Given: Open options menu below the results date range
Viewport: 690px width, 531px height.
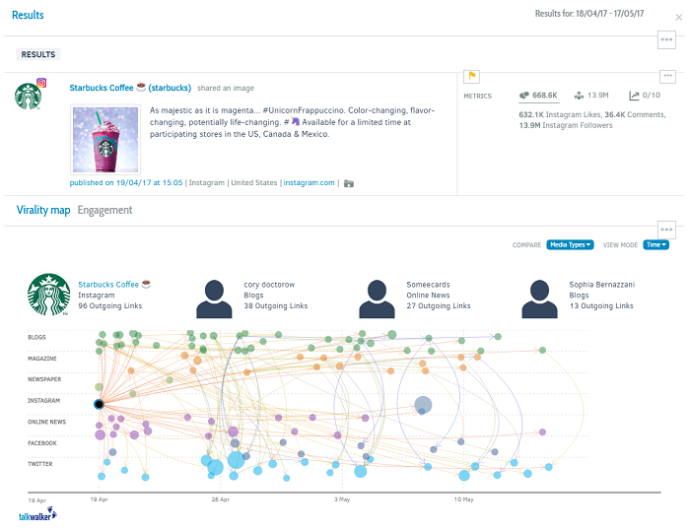Looking at the screenshot, I should click(x=667, y=40).
